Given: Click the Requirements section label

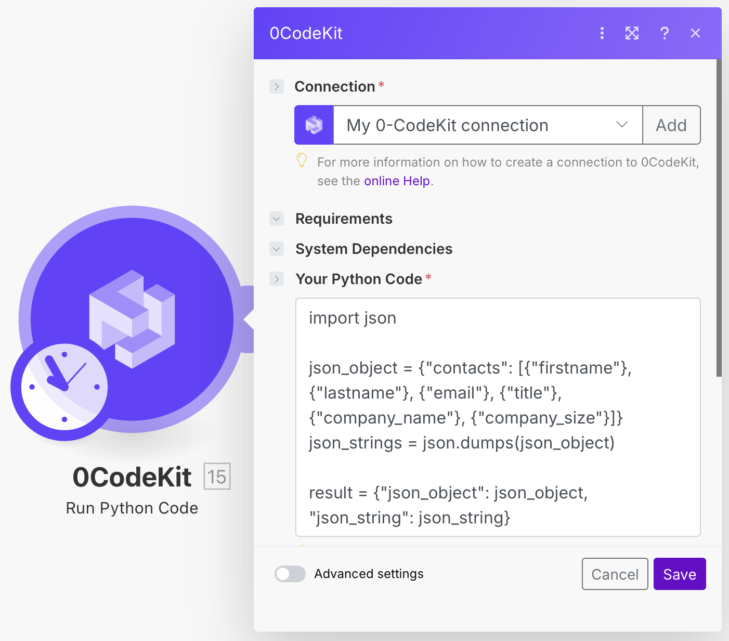Looking at the screenshot, I should tap(344, 219).
